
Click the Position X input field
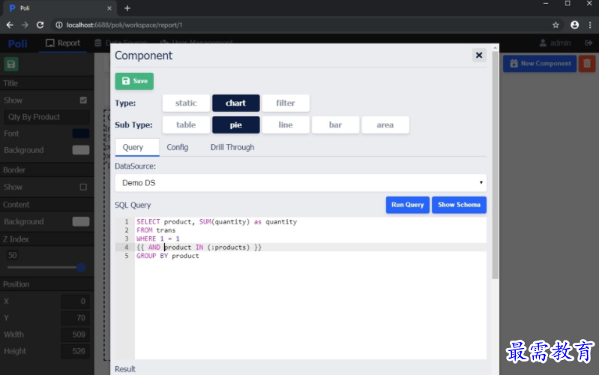pos(75,301)
